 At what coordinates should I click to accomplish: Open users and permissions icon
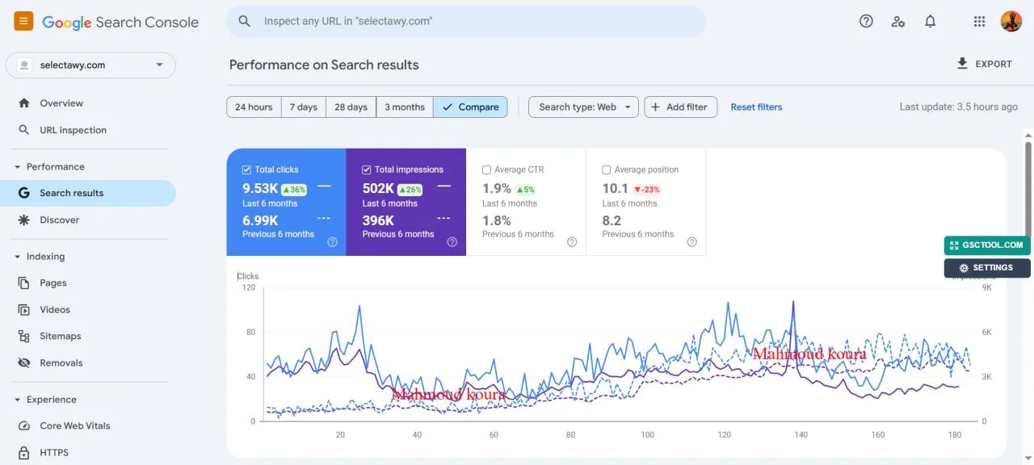(898, 22)
